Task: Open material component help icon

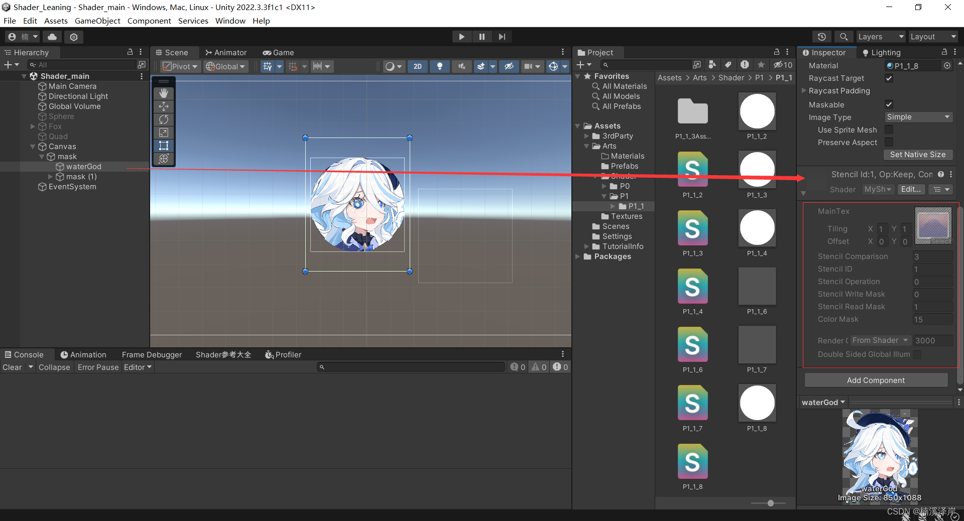Action: [x=941, y=174]
